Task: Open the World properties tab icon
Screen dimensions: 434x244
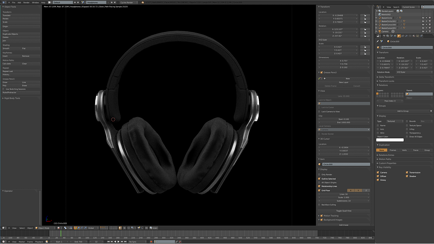Action: (395, 36)
